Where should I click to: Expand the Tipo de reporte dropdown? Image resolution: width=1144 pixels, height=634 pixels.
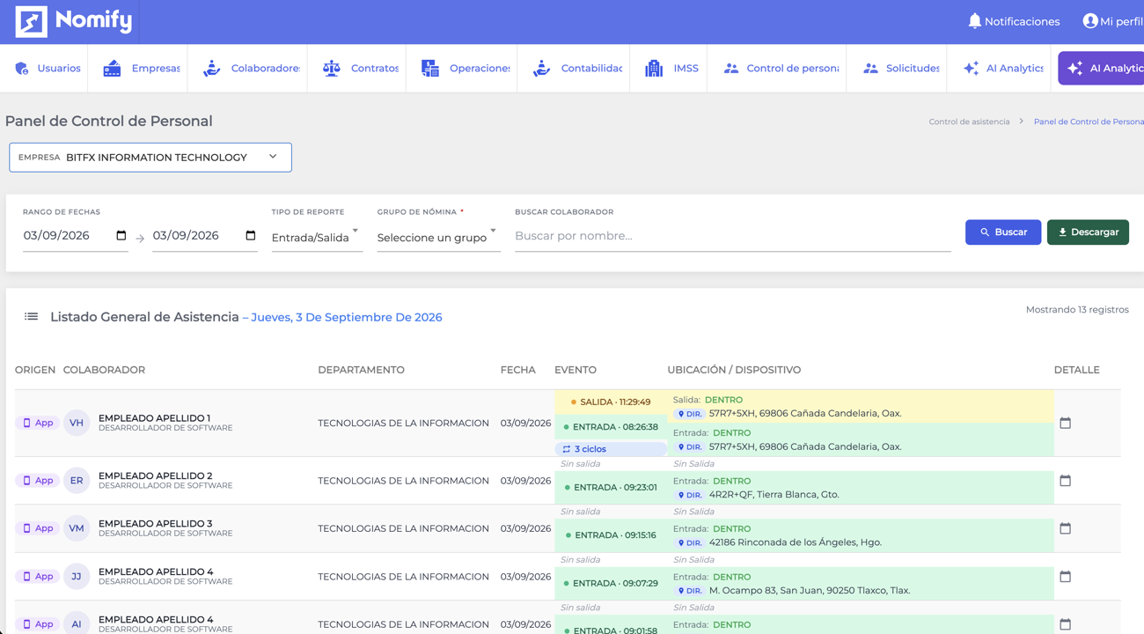pos(317,237)
